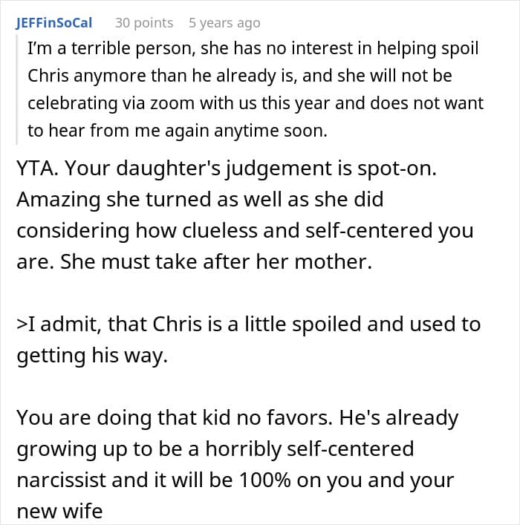This screenshot has width=520, height=525.
Task: Click the "30 points" score label
Action: click(x=144, y=22)
